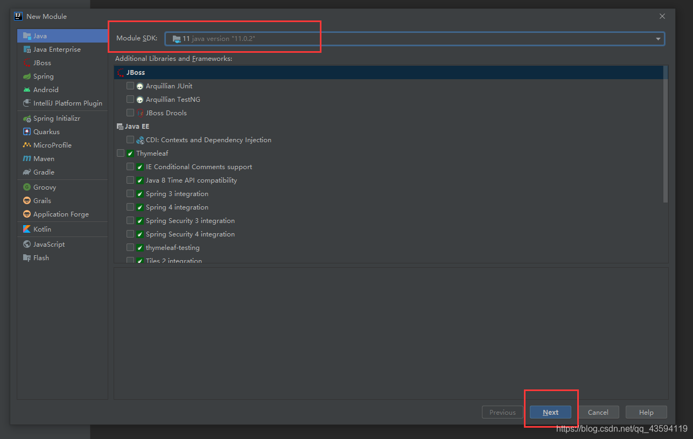Click the 'IntelliJ Platform Plugin' label
Viewport: 693px width, 439px height.
tap(68, 103)
